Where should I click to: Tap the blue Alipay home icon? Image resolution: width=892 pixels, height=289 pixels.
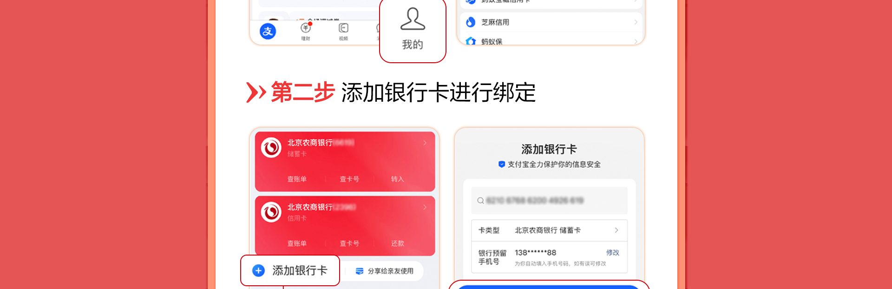(268, 31)
